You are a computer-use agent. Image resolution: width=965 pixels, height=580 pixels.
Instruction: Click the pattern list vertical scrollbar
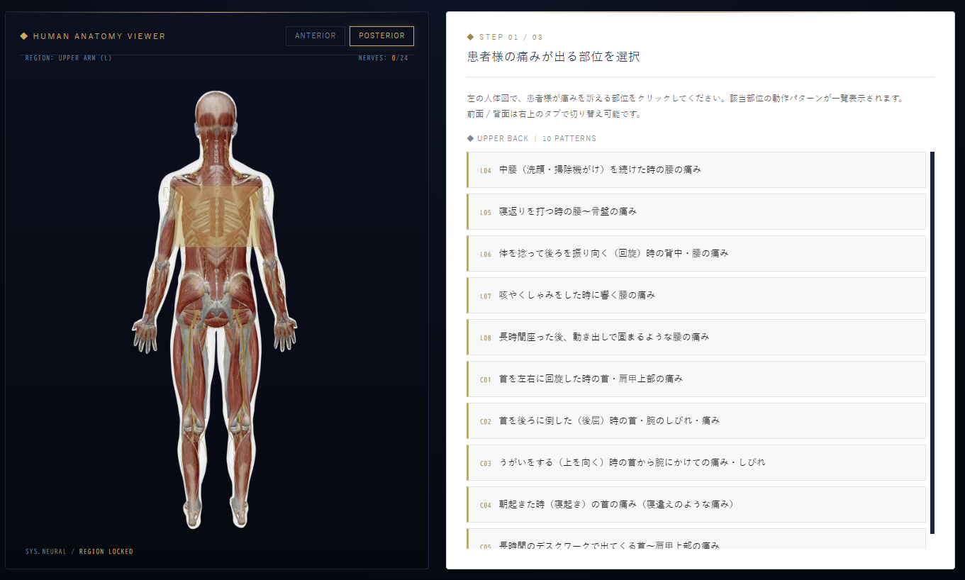[932, 342]
